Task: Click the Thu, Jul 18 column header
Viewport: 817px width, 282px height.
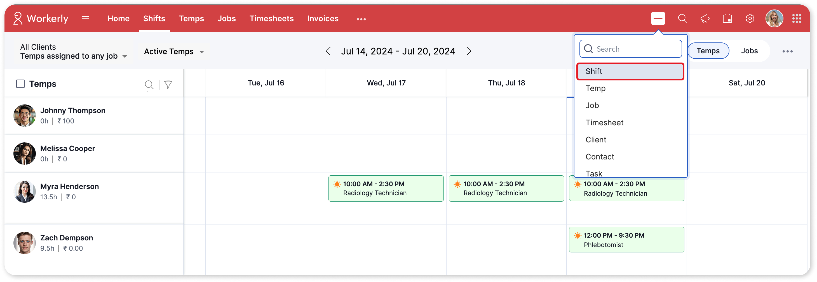Action: pos(506,83)
